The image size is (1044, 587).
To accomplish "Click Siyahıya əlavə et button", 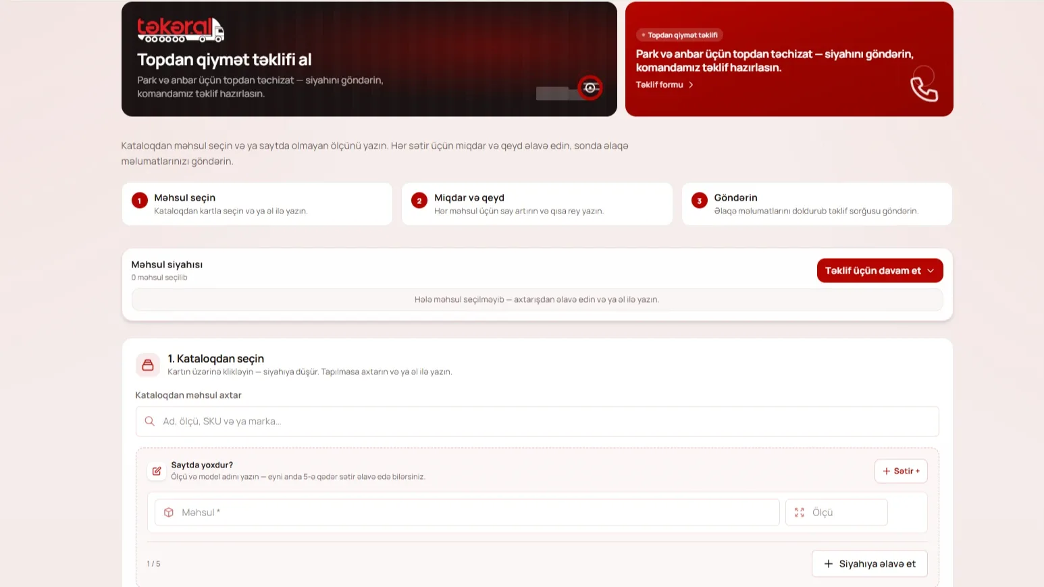I will [870, 564].
